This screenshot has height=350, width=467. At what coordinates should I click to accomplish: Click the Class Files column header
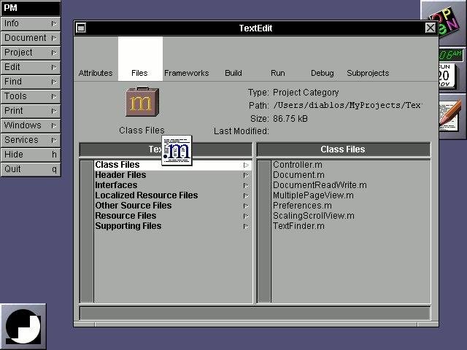click(343, 149)
